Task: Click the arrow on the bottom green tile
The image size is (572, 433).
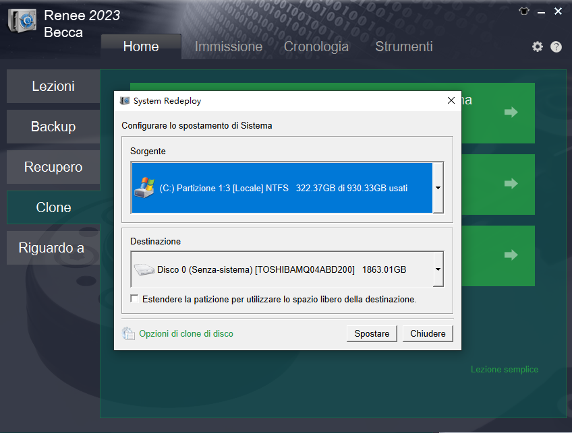Action: pos(511,255)
